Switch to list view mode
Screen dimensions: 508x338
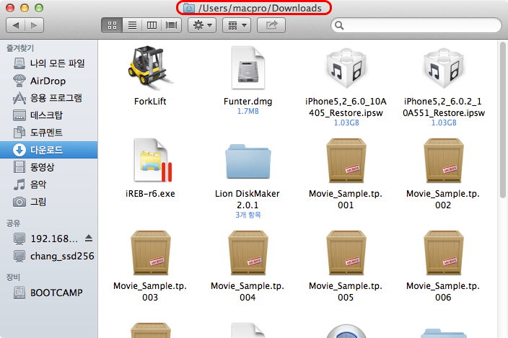pyautogui.click(x=132, y=25)
